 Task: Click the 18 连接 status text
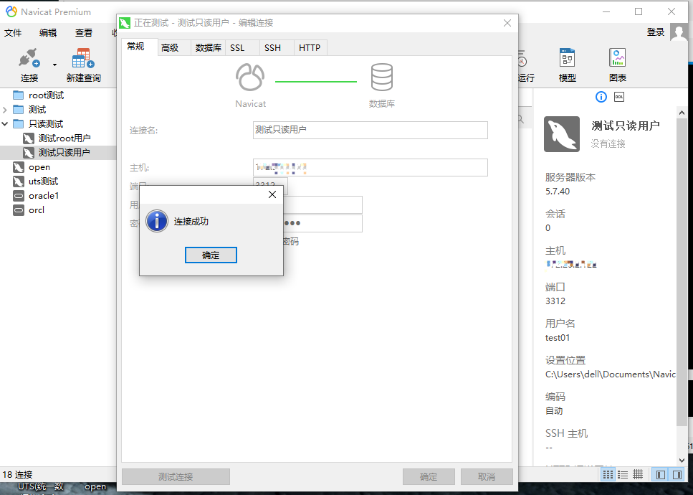point(18,475)
